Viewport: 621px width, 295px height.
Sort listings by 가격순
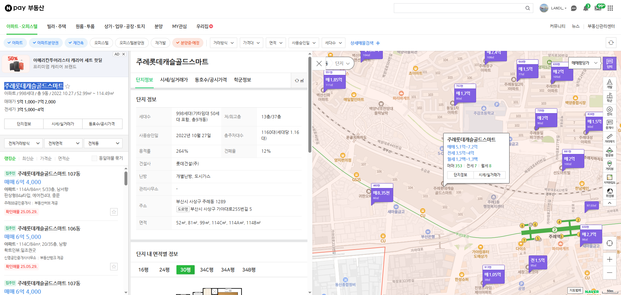click(x=46, y=159)
